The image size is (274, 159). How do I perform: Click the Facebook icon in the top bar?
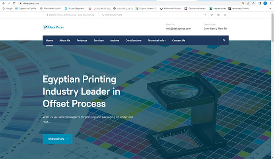coord(205,15)
